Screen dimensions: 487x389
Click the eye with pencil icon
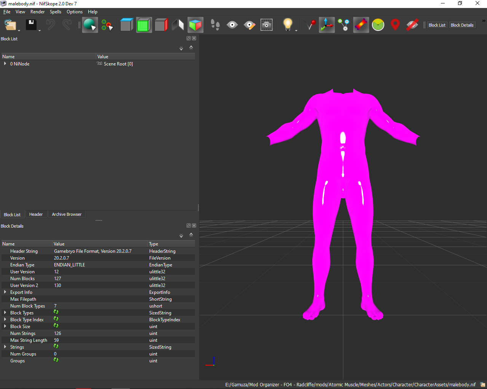point(249,25)
